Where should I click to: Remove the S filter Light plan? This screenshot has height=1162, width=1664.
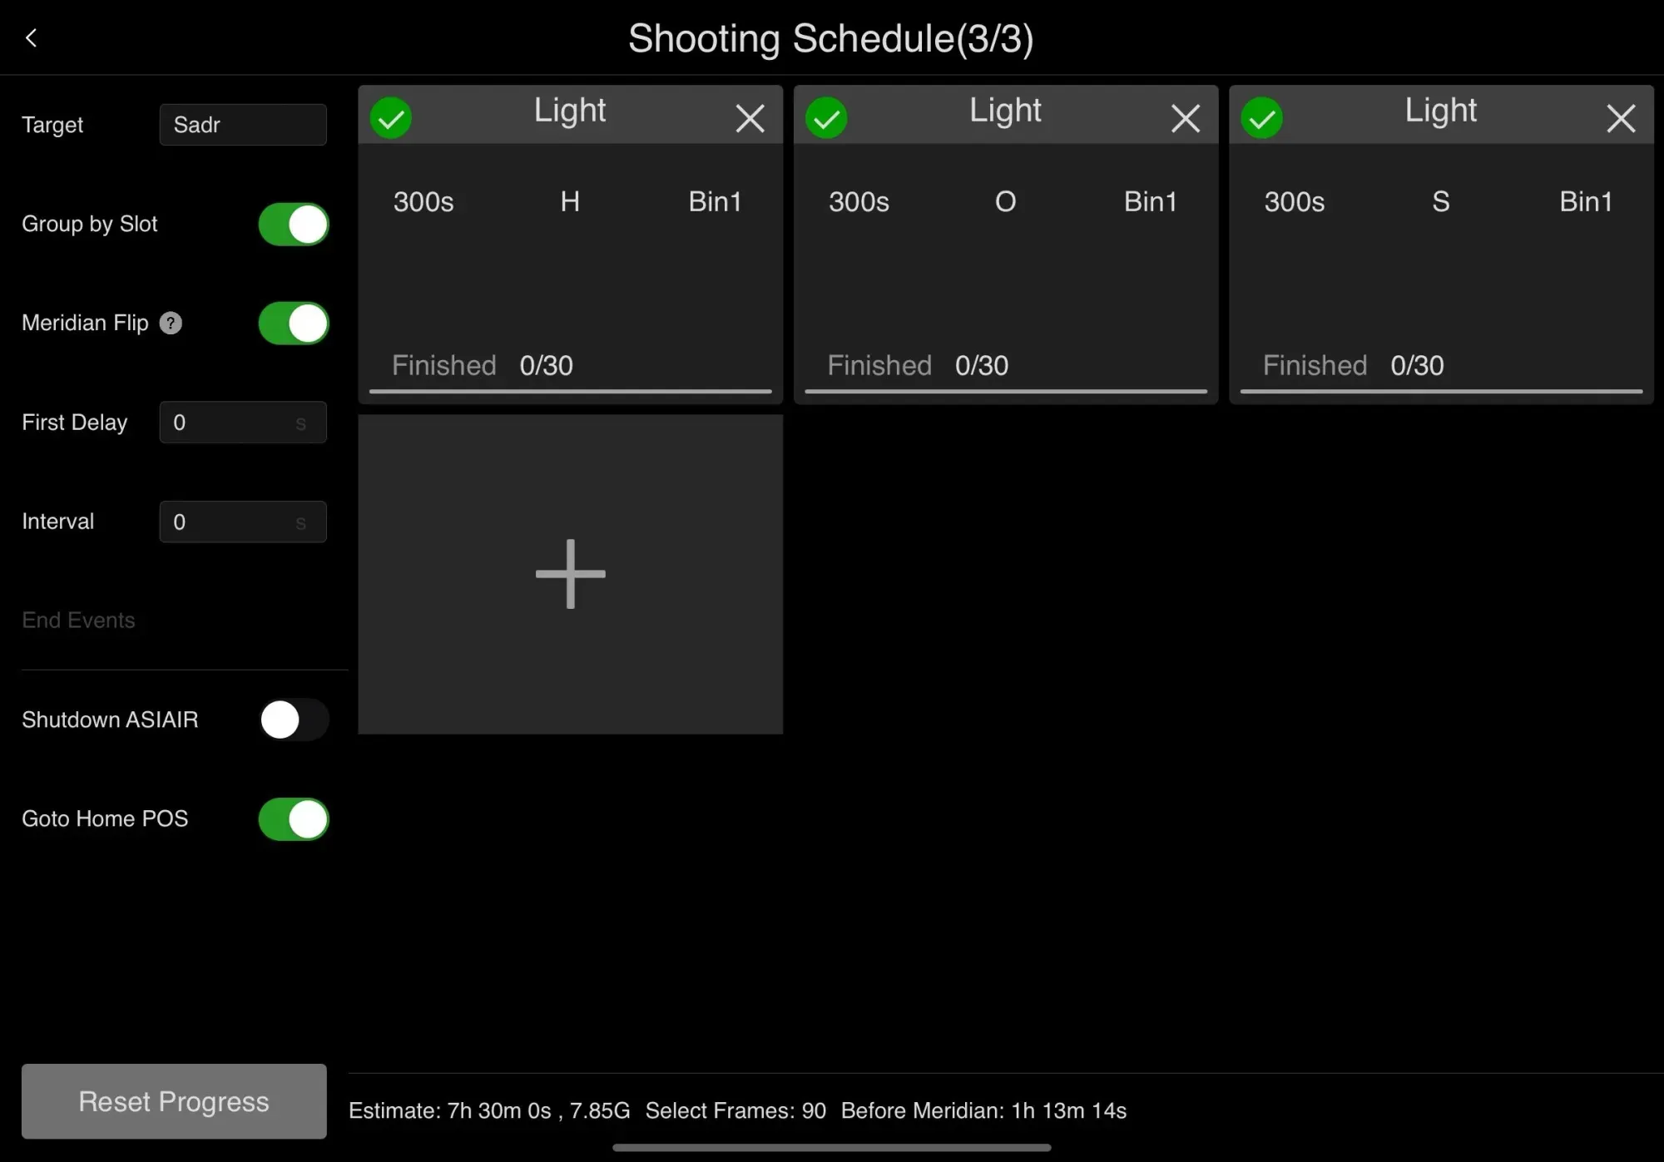click(1620, 118)
